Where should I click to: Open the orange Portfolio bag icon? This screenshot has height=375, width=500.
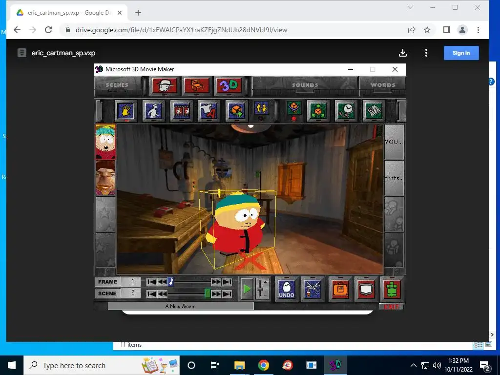point(340,289)
